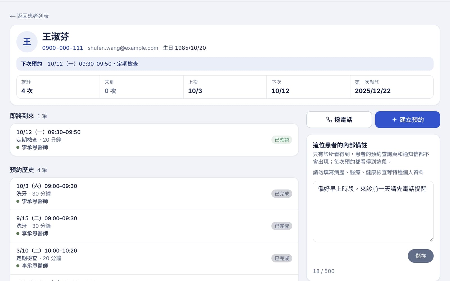Image resolution: width=450 pixels, height=281 pixels.
Task: Click the phone icon in 撥電話 button
Action: coord(329,120)
